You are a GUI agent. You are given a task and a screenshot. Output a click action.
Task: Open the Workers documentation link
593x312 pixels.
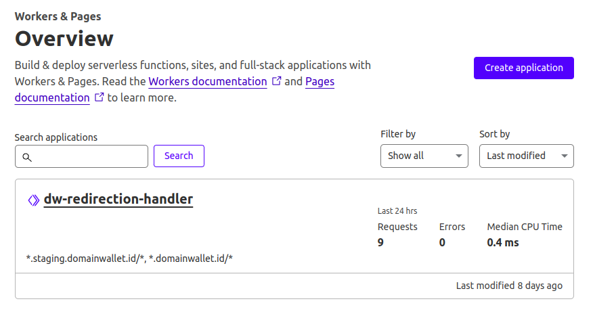click(x=208, y=81)
